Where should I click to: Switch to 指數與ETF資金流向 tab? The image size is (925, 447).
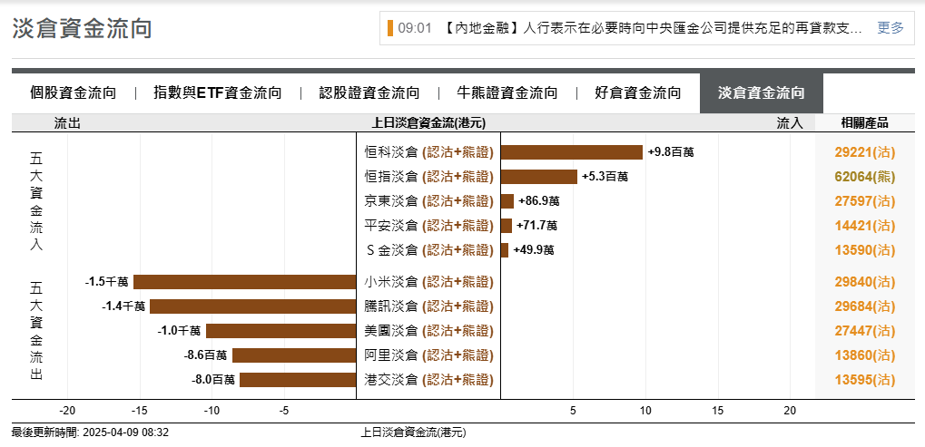pyautogui.click(x=218, y=92)
